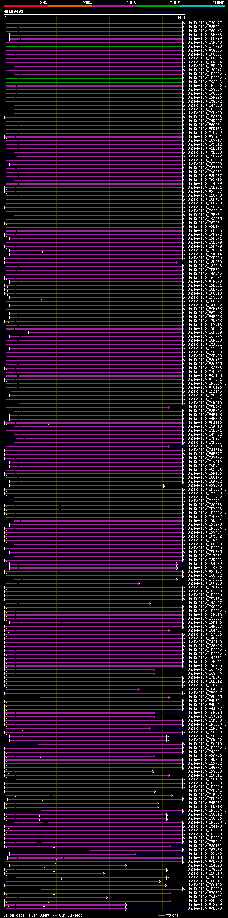This screenshot has width=228, height=918.
Task: Open hit UniRef100_Q947X9
Action: 204,564
